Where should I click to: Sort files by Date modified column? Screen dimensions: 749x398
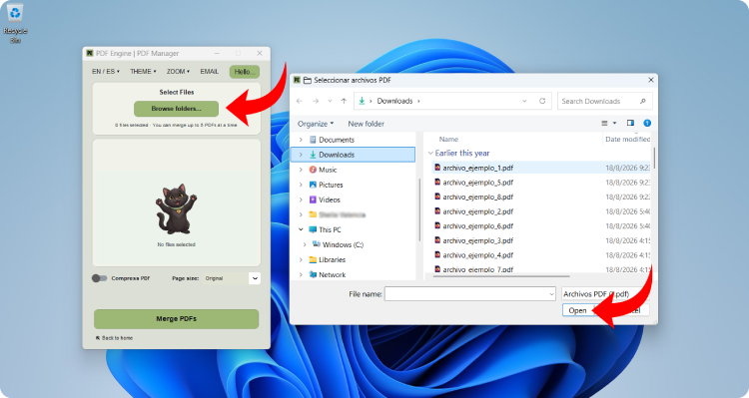click(x=627, y=140)
